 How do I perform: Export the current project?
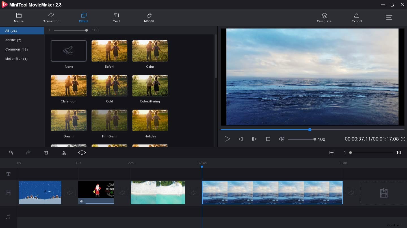[357, 17]
